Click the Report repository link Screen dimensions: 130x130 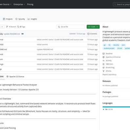(109, 75)
